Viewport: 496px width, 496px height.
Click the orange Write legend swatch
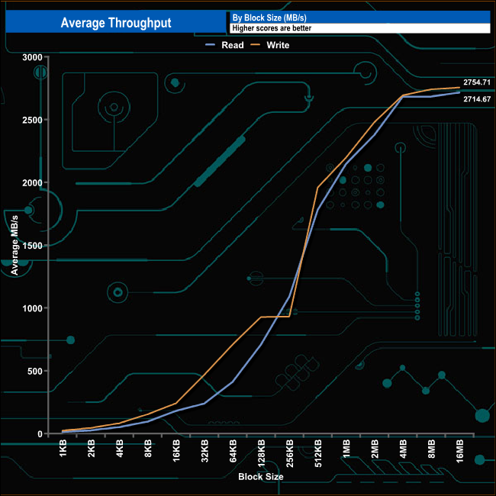click(256, 45)
